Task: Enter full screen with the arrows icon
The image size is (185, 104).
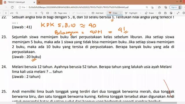Action: (x=178, y=13)
